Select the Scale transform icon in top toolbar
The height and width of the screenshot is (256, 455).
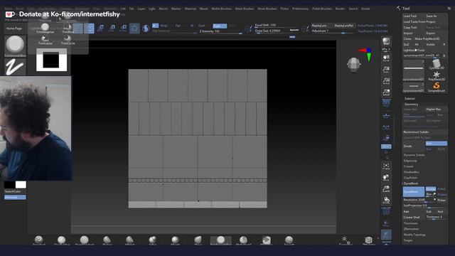coord(112,28)
